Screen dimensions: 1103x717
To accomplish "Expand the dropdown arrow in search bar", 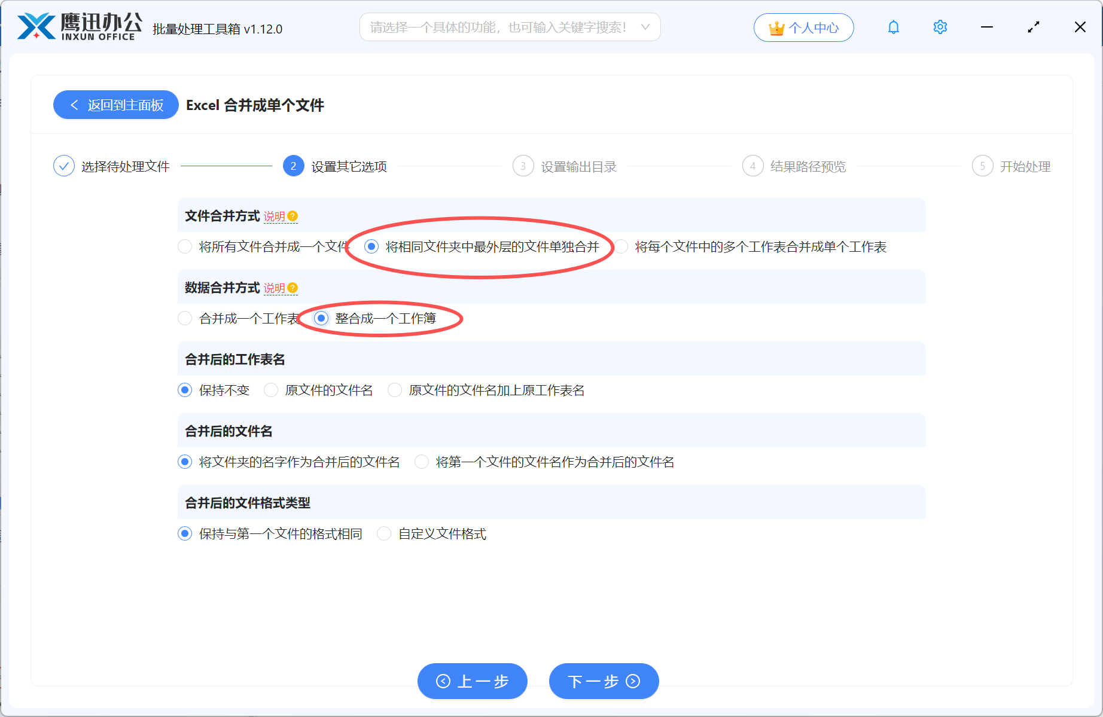I will click(645, 27).
